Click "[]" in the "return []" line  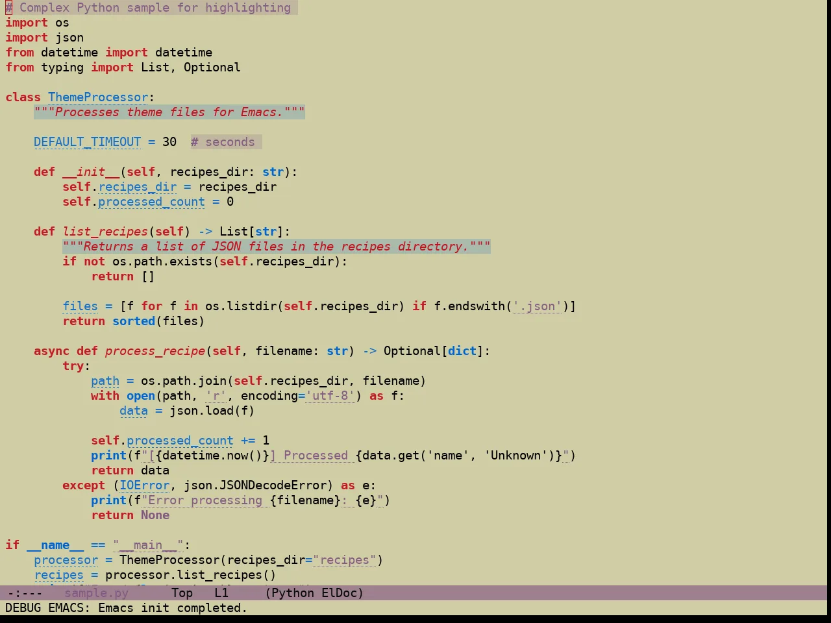(x=148, y=276)
